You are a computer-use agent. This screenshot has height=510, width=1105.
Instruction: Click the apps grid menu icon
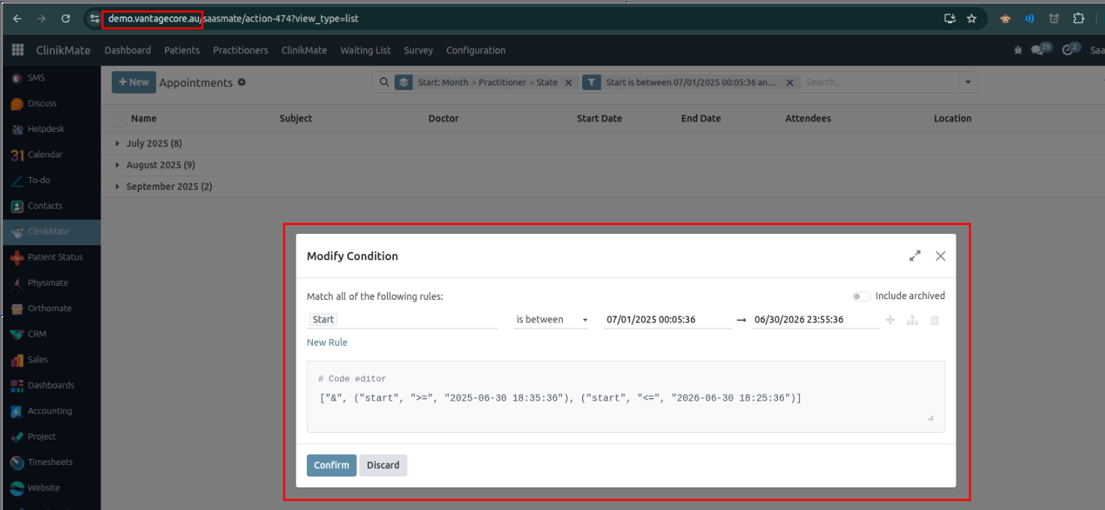click(18, 50)
